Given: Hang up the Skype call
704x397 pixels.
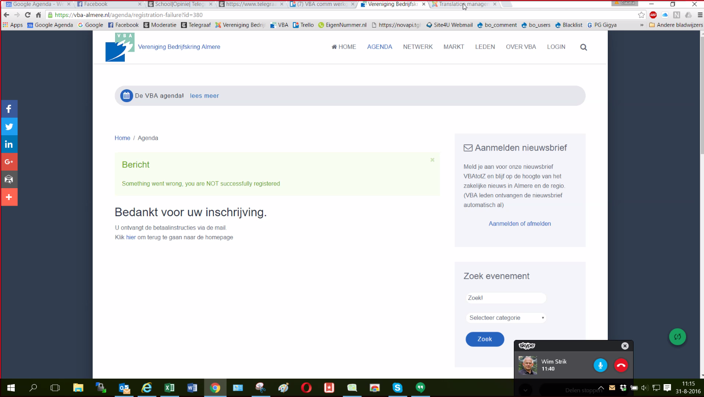Looking at the screenshot, I should tap(621, 365).
